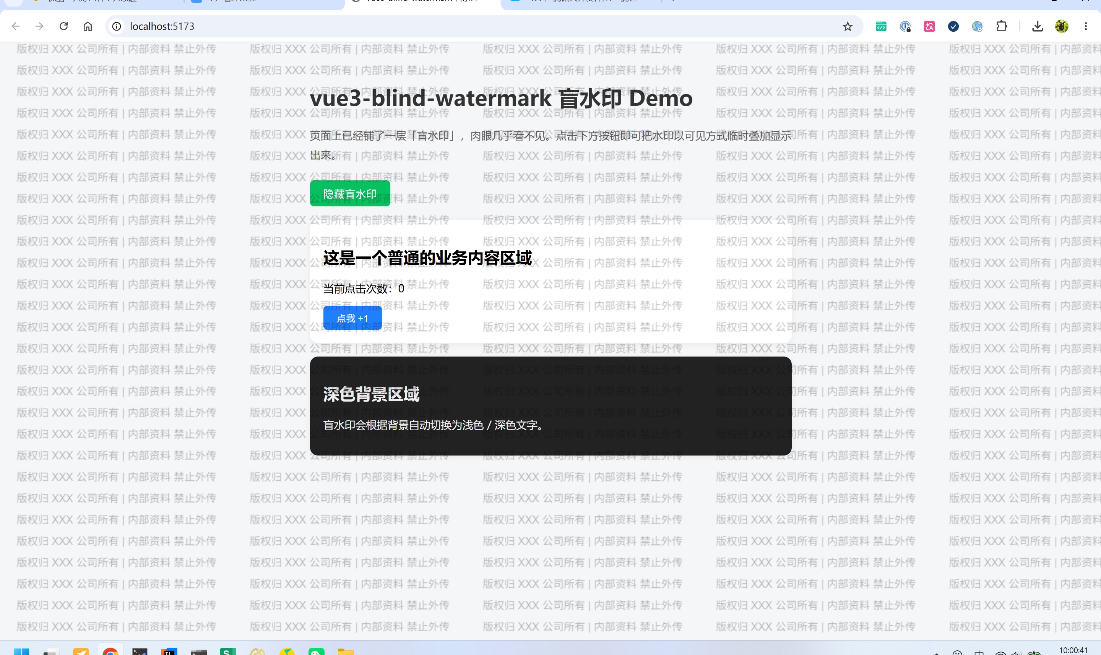Open File Explorer from the Windows taskbar
This screenshot has height=655, width=1101.
click(346, 651)
